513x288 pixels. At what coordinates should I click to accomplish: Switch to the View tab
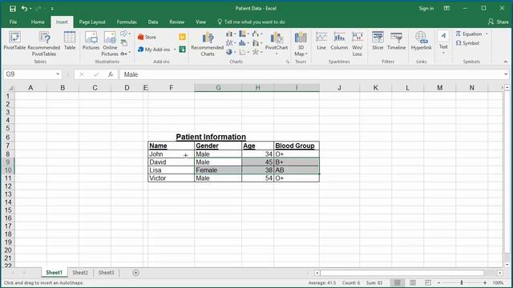(201, 22)
